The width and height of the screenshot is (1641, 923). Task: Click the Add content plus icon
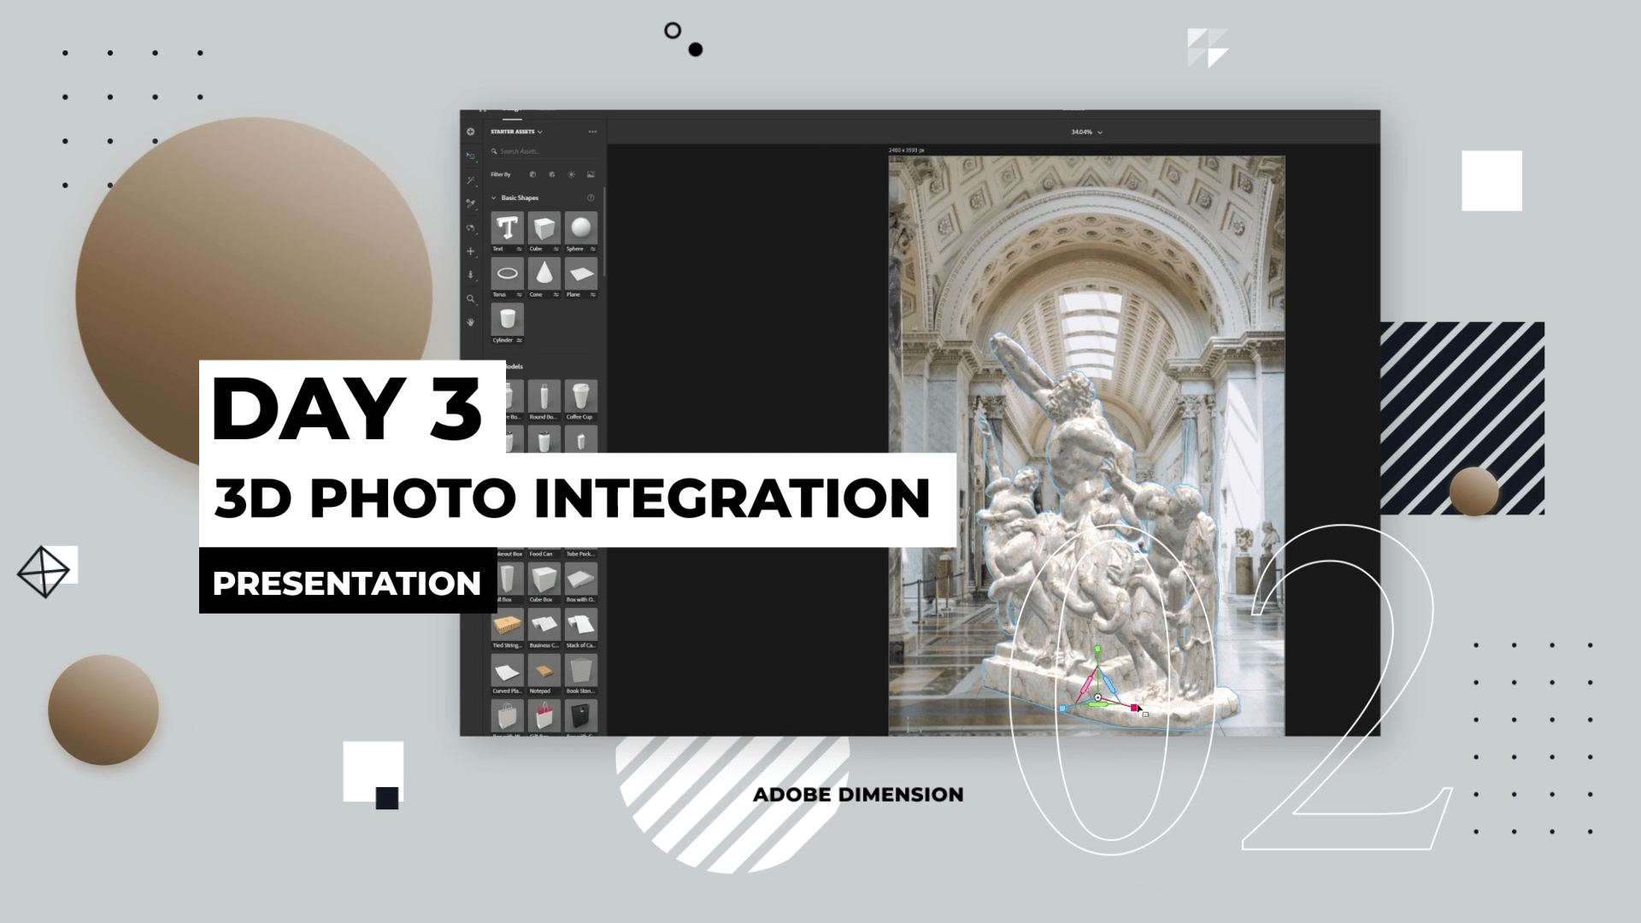pyautogui.click(x=471, y=132)
